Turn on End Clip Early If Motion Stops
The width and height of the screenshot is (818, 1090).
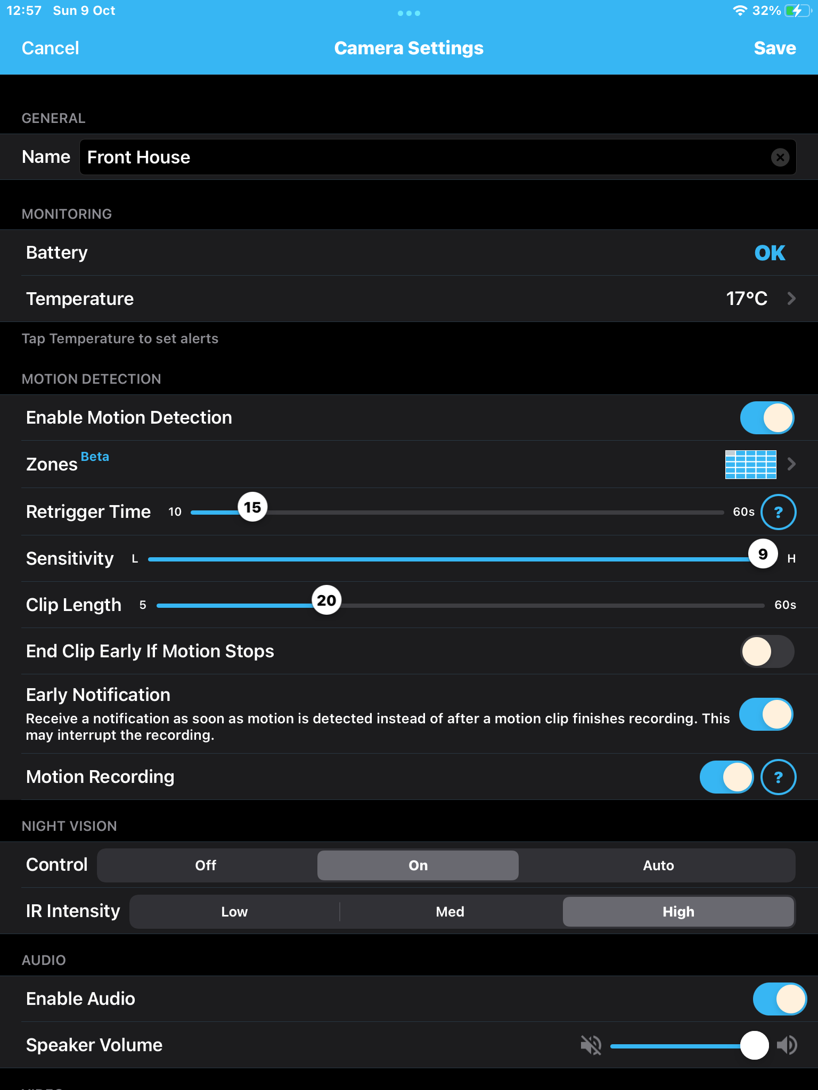[x=767, y=651]
